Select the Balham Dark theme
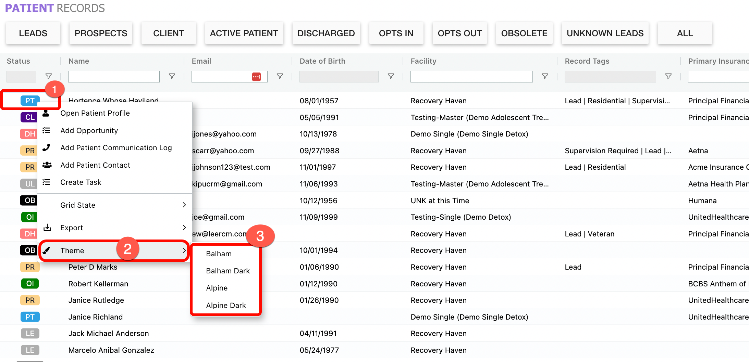749x362 pixels. (x=228, y=271)
